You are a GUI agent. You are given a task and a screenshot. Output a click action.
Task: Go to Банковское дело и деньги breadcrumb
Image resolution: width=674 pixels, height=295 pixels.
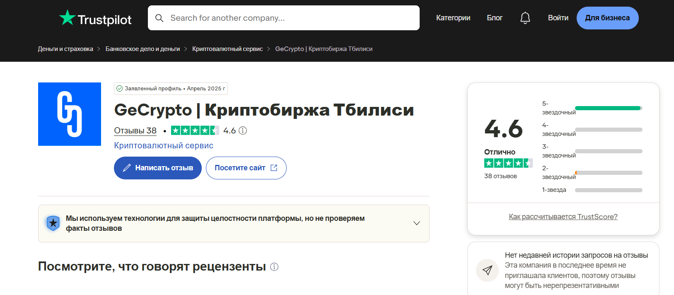tap(143, 49)
